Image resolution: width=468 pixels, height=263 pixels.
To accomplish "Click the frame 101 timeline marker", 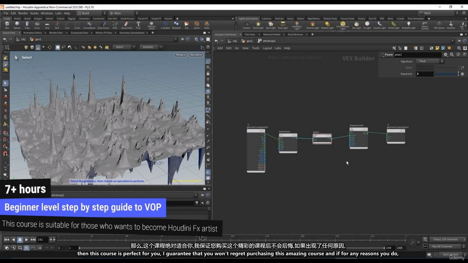I will [202, 238].
